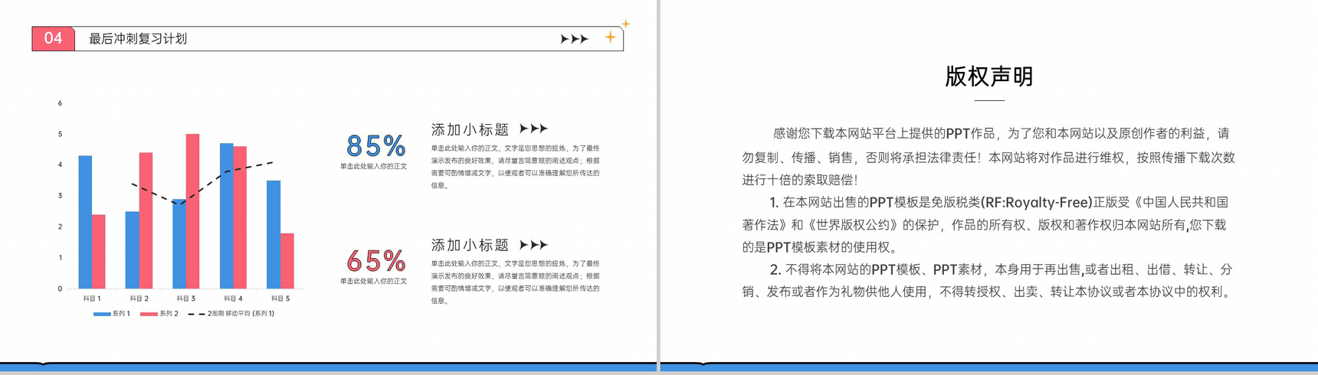Select the tallest red bar in 科目 3

192,211
